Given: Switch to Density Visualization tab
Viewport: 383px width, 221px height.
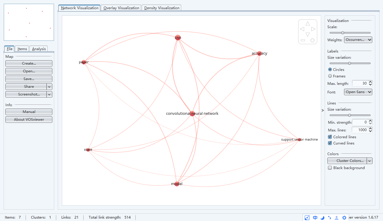Looking at the screenshot, I should pyautogui.click(x=162, y=8).
